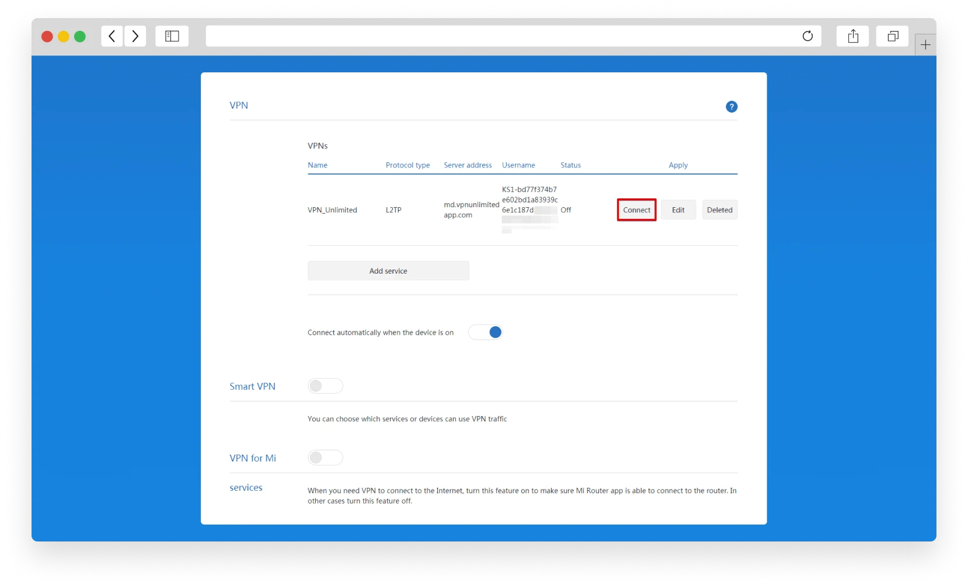Go forward with the browser arrow
Screen dimensions: 968x587
click(135, 36)
